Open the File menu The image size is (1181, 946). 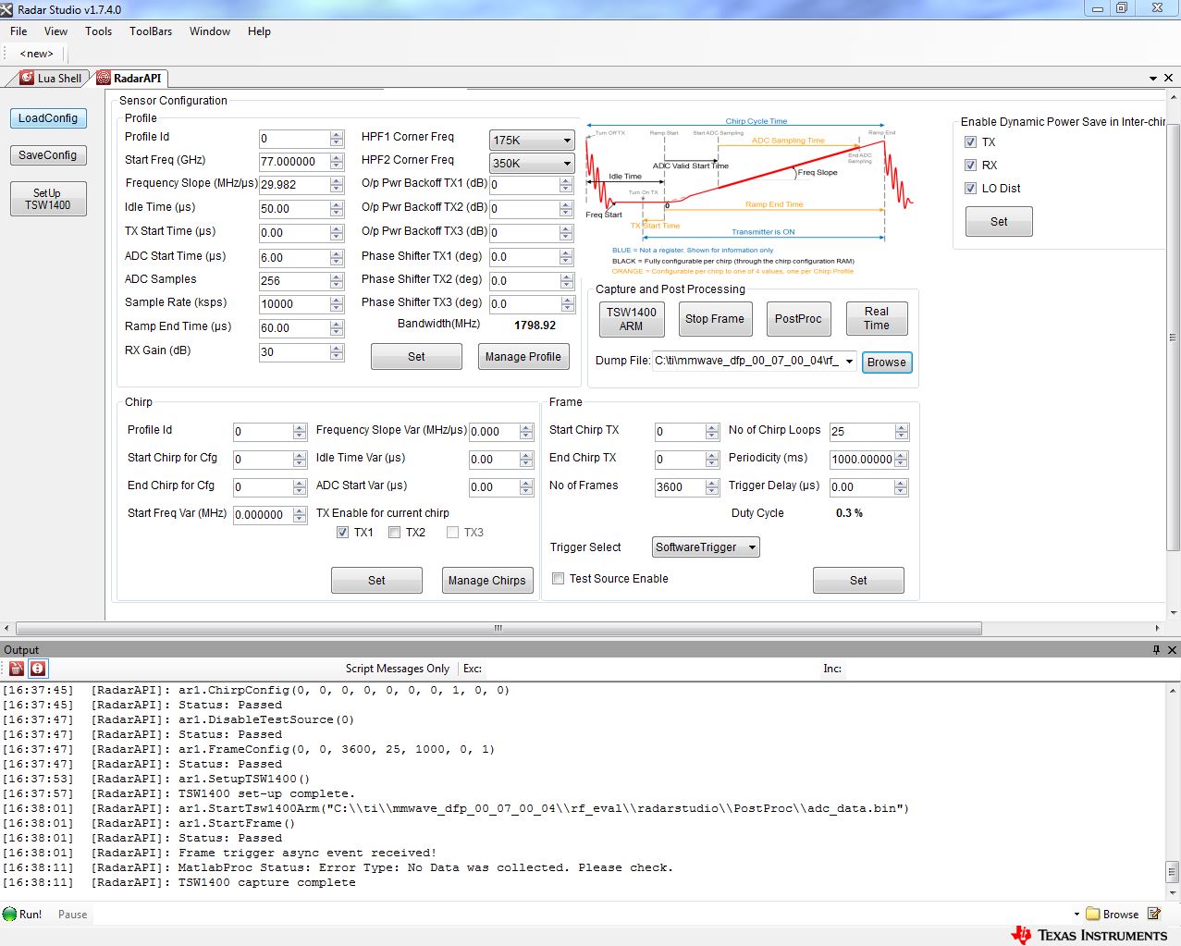point(18,31)
